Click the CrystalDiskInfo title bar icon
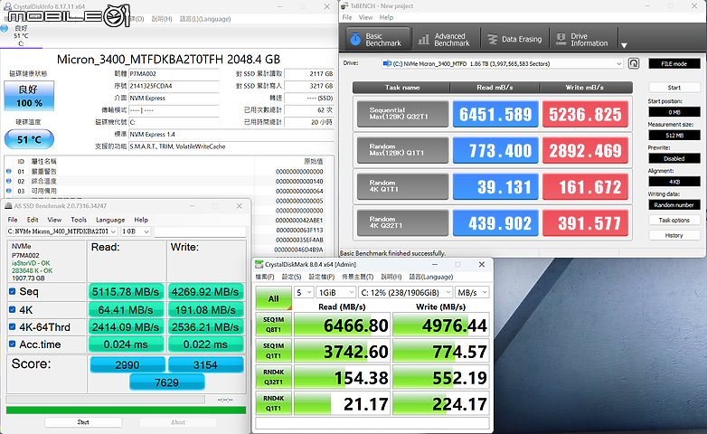707x434 pixels. click(x=7, y=6)
